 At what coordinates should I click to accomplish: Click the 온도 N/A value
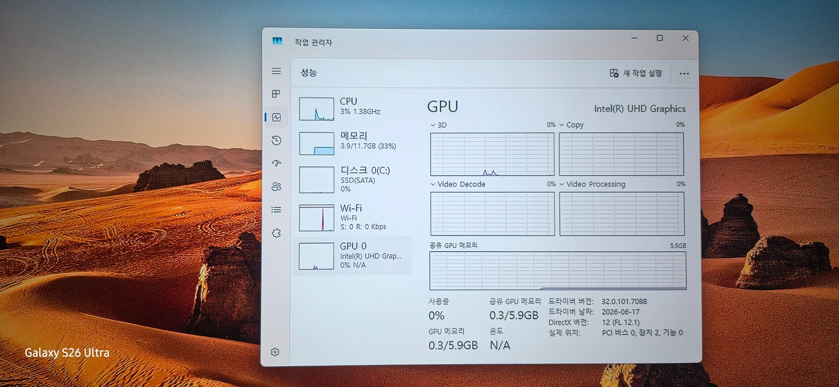(500, 345)
